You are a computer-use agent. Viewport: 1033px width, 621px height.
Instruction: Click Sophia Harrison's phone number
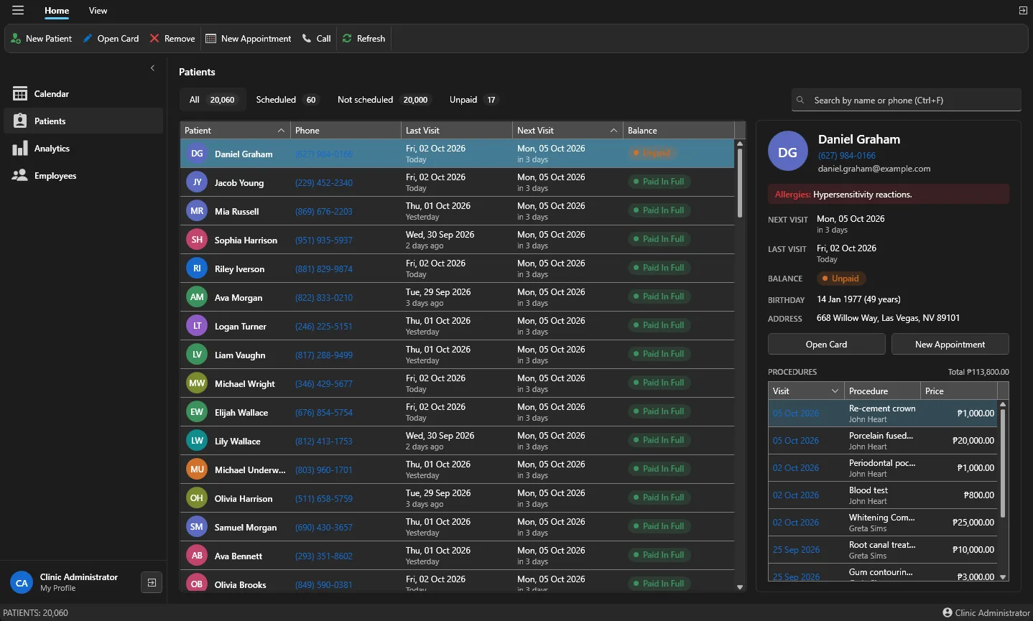point(324,241)
